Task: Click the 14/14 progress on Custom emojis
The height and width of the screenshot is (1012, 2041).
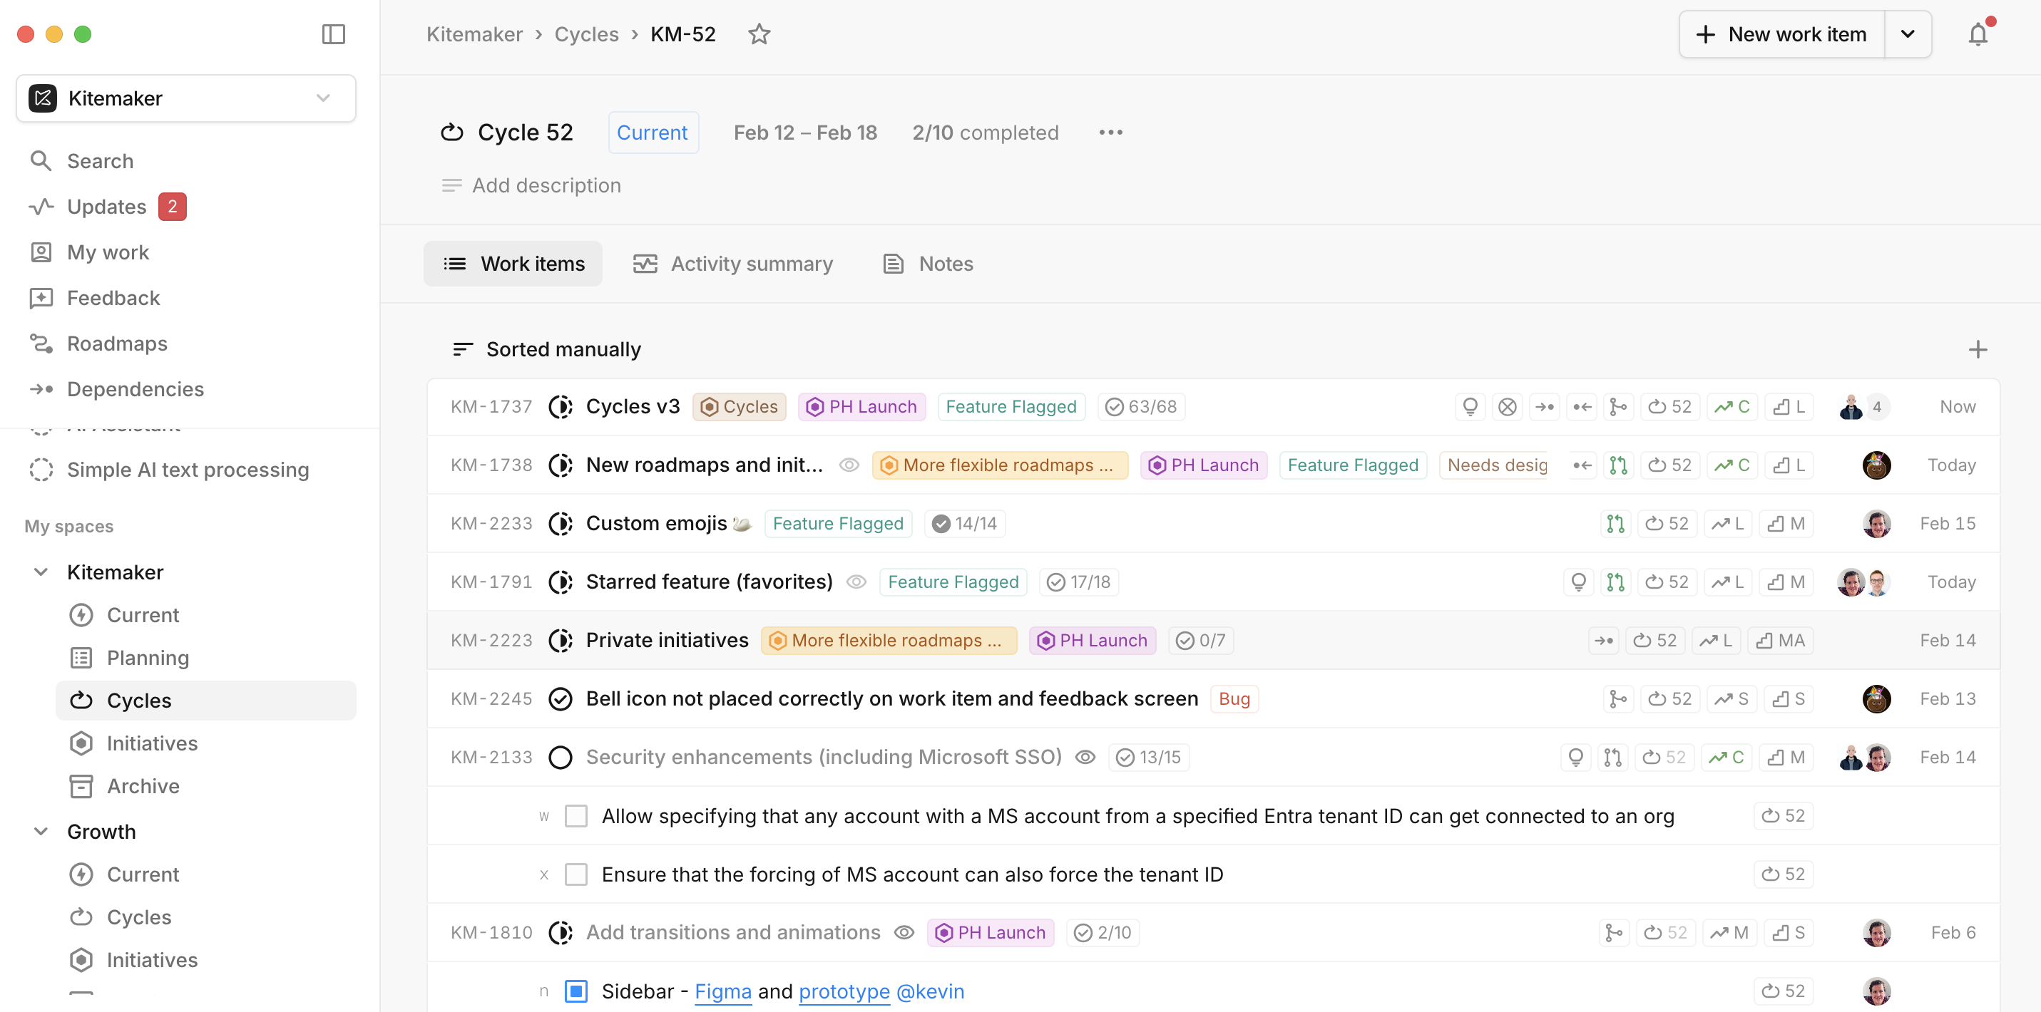Action: [x=964, y=523]
